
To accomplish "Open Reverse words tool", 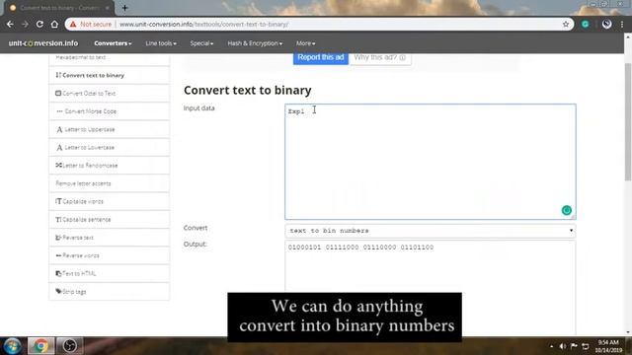I will [x=110, y=255].
